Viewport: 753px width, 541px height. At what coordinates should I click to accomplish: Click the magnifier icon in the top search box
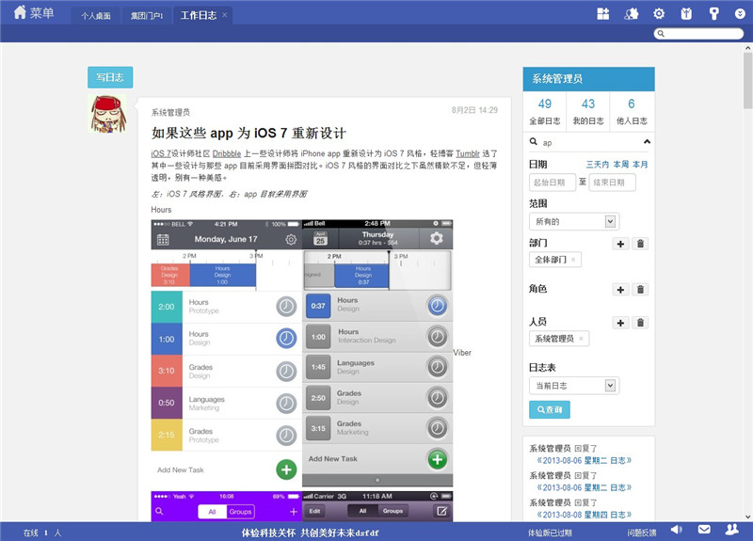pyautogui.click(x=661, y=34)
